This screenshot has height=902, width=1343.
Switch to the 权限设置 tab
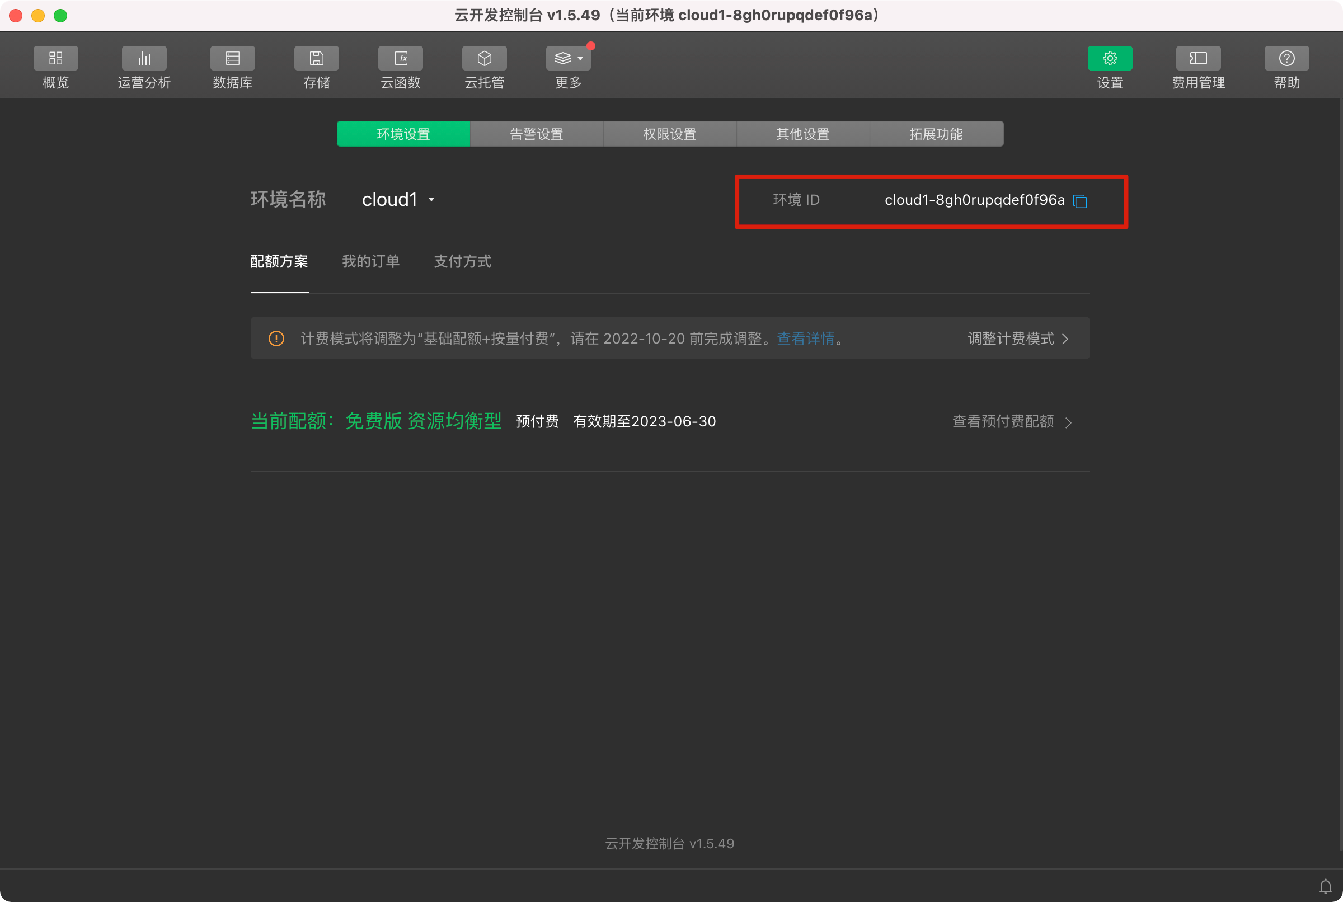(669, 134)
